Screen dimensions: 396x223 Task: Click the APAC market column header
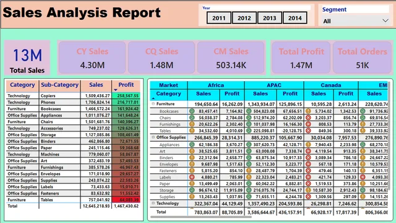coord(274,85)
